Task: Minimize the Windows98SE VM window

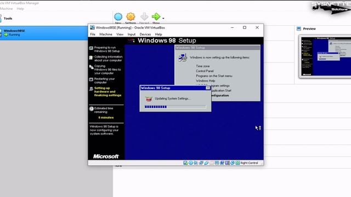Action: 232,27
